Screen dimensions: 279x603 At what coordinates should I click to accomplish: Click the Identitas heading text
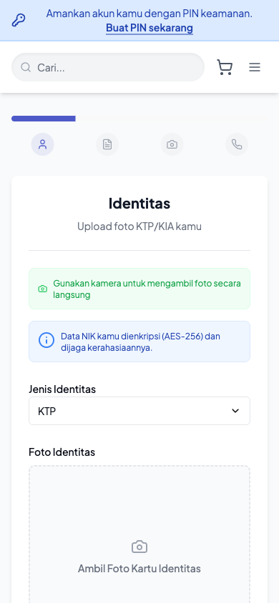(139, 204)
